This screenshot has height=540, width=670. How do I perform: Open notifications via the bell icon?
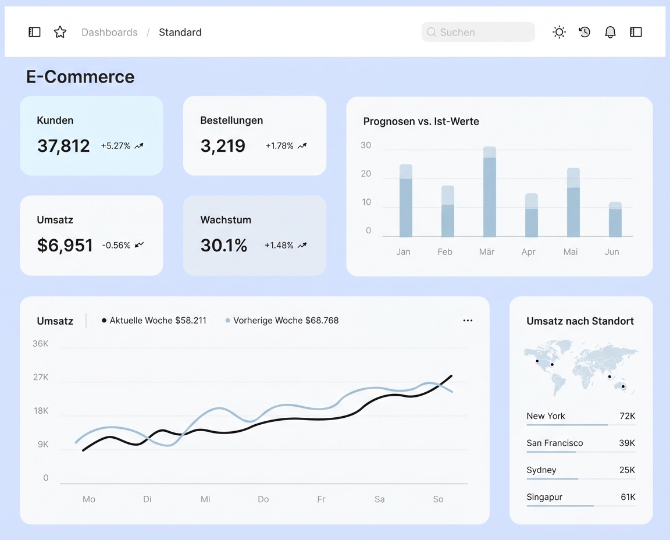coord(610,32)
